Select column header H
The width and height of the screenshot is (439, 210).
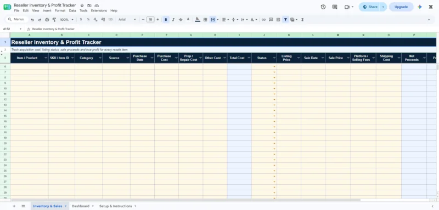[215, 35]
